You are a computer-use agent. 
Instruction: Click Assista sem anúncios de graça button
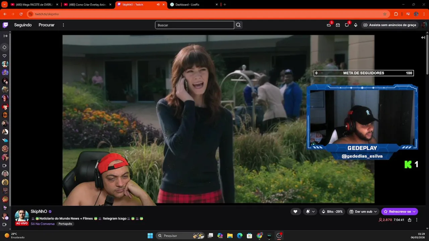click(x=389, y=25)
